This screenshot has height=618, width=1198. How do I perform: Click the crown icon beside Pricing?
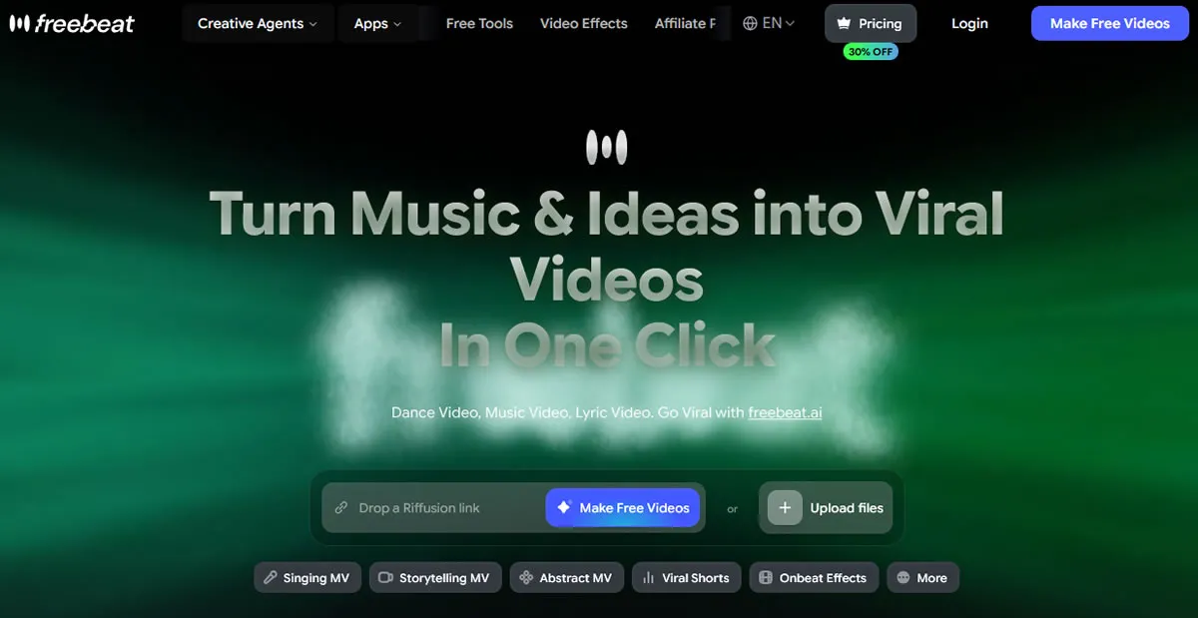844,23
